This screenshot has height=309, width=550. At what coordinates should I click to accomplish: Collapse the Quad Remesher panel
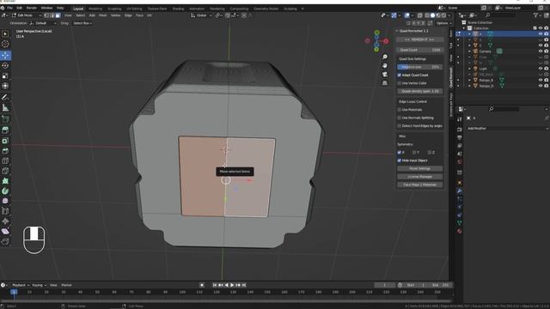coord(397,31)
